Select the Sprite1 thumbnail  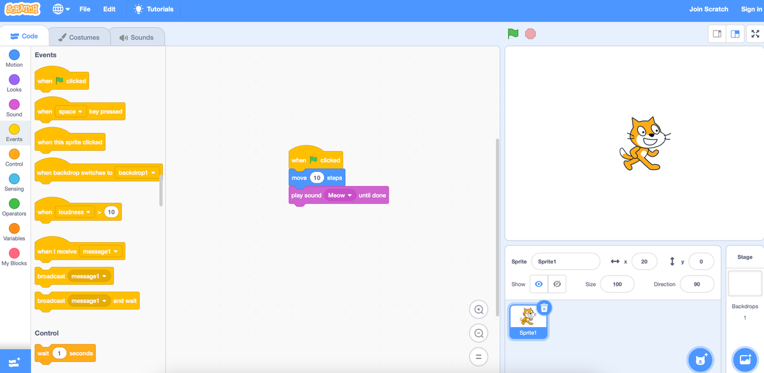528,321
